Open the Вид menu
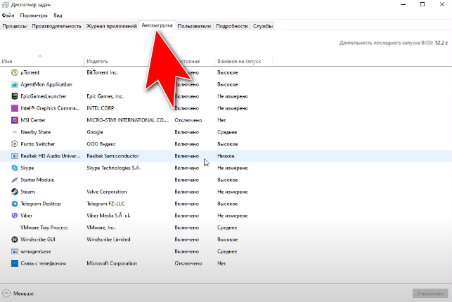This screenshot has height=302, width=452. (58, 15)
